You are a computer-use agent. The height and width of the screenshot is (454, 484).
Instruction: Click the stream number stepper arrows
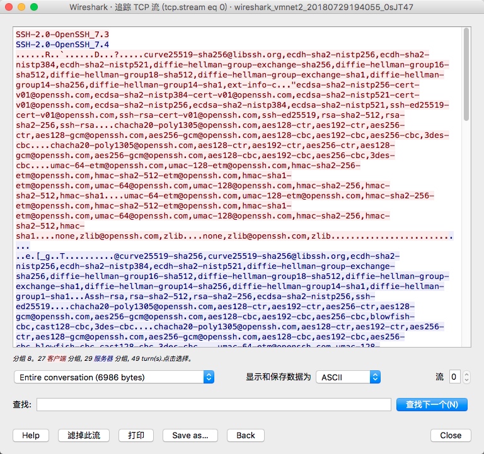point(466,377)
